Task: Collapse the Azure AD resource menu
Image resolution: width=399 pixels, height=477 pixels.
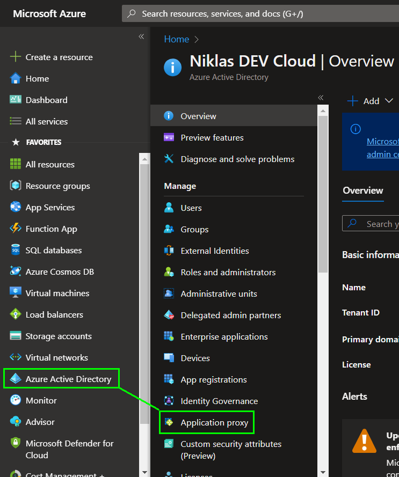Action: 321,98
